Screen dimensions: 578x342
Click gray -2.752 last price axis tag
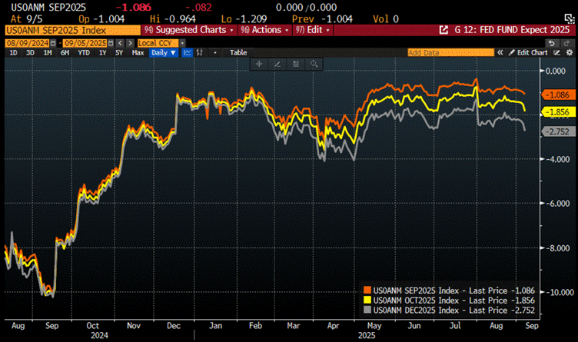click(559, 131)
